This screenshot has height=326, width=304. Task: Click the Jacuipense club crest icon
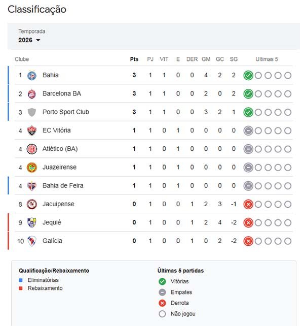pos(32,204)
